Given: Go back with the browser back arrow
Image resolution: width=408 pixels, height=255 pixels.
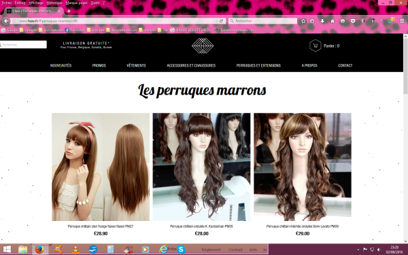Looking at the screenshot, I should (x=5, y=21).
